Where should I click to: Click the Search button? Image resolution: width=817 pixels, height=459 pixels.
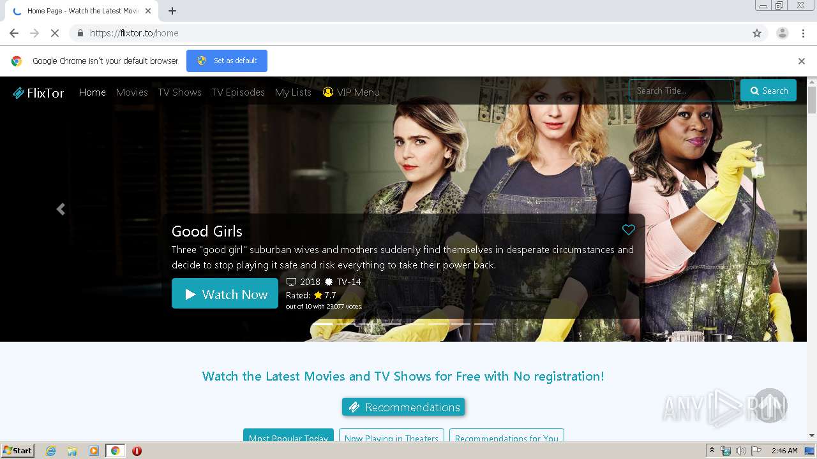[x=768, y=91]
